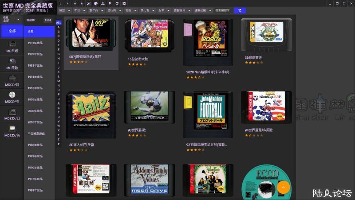Jump to # in alphabet index
355x200 pixels.
[59, 144]
